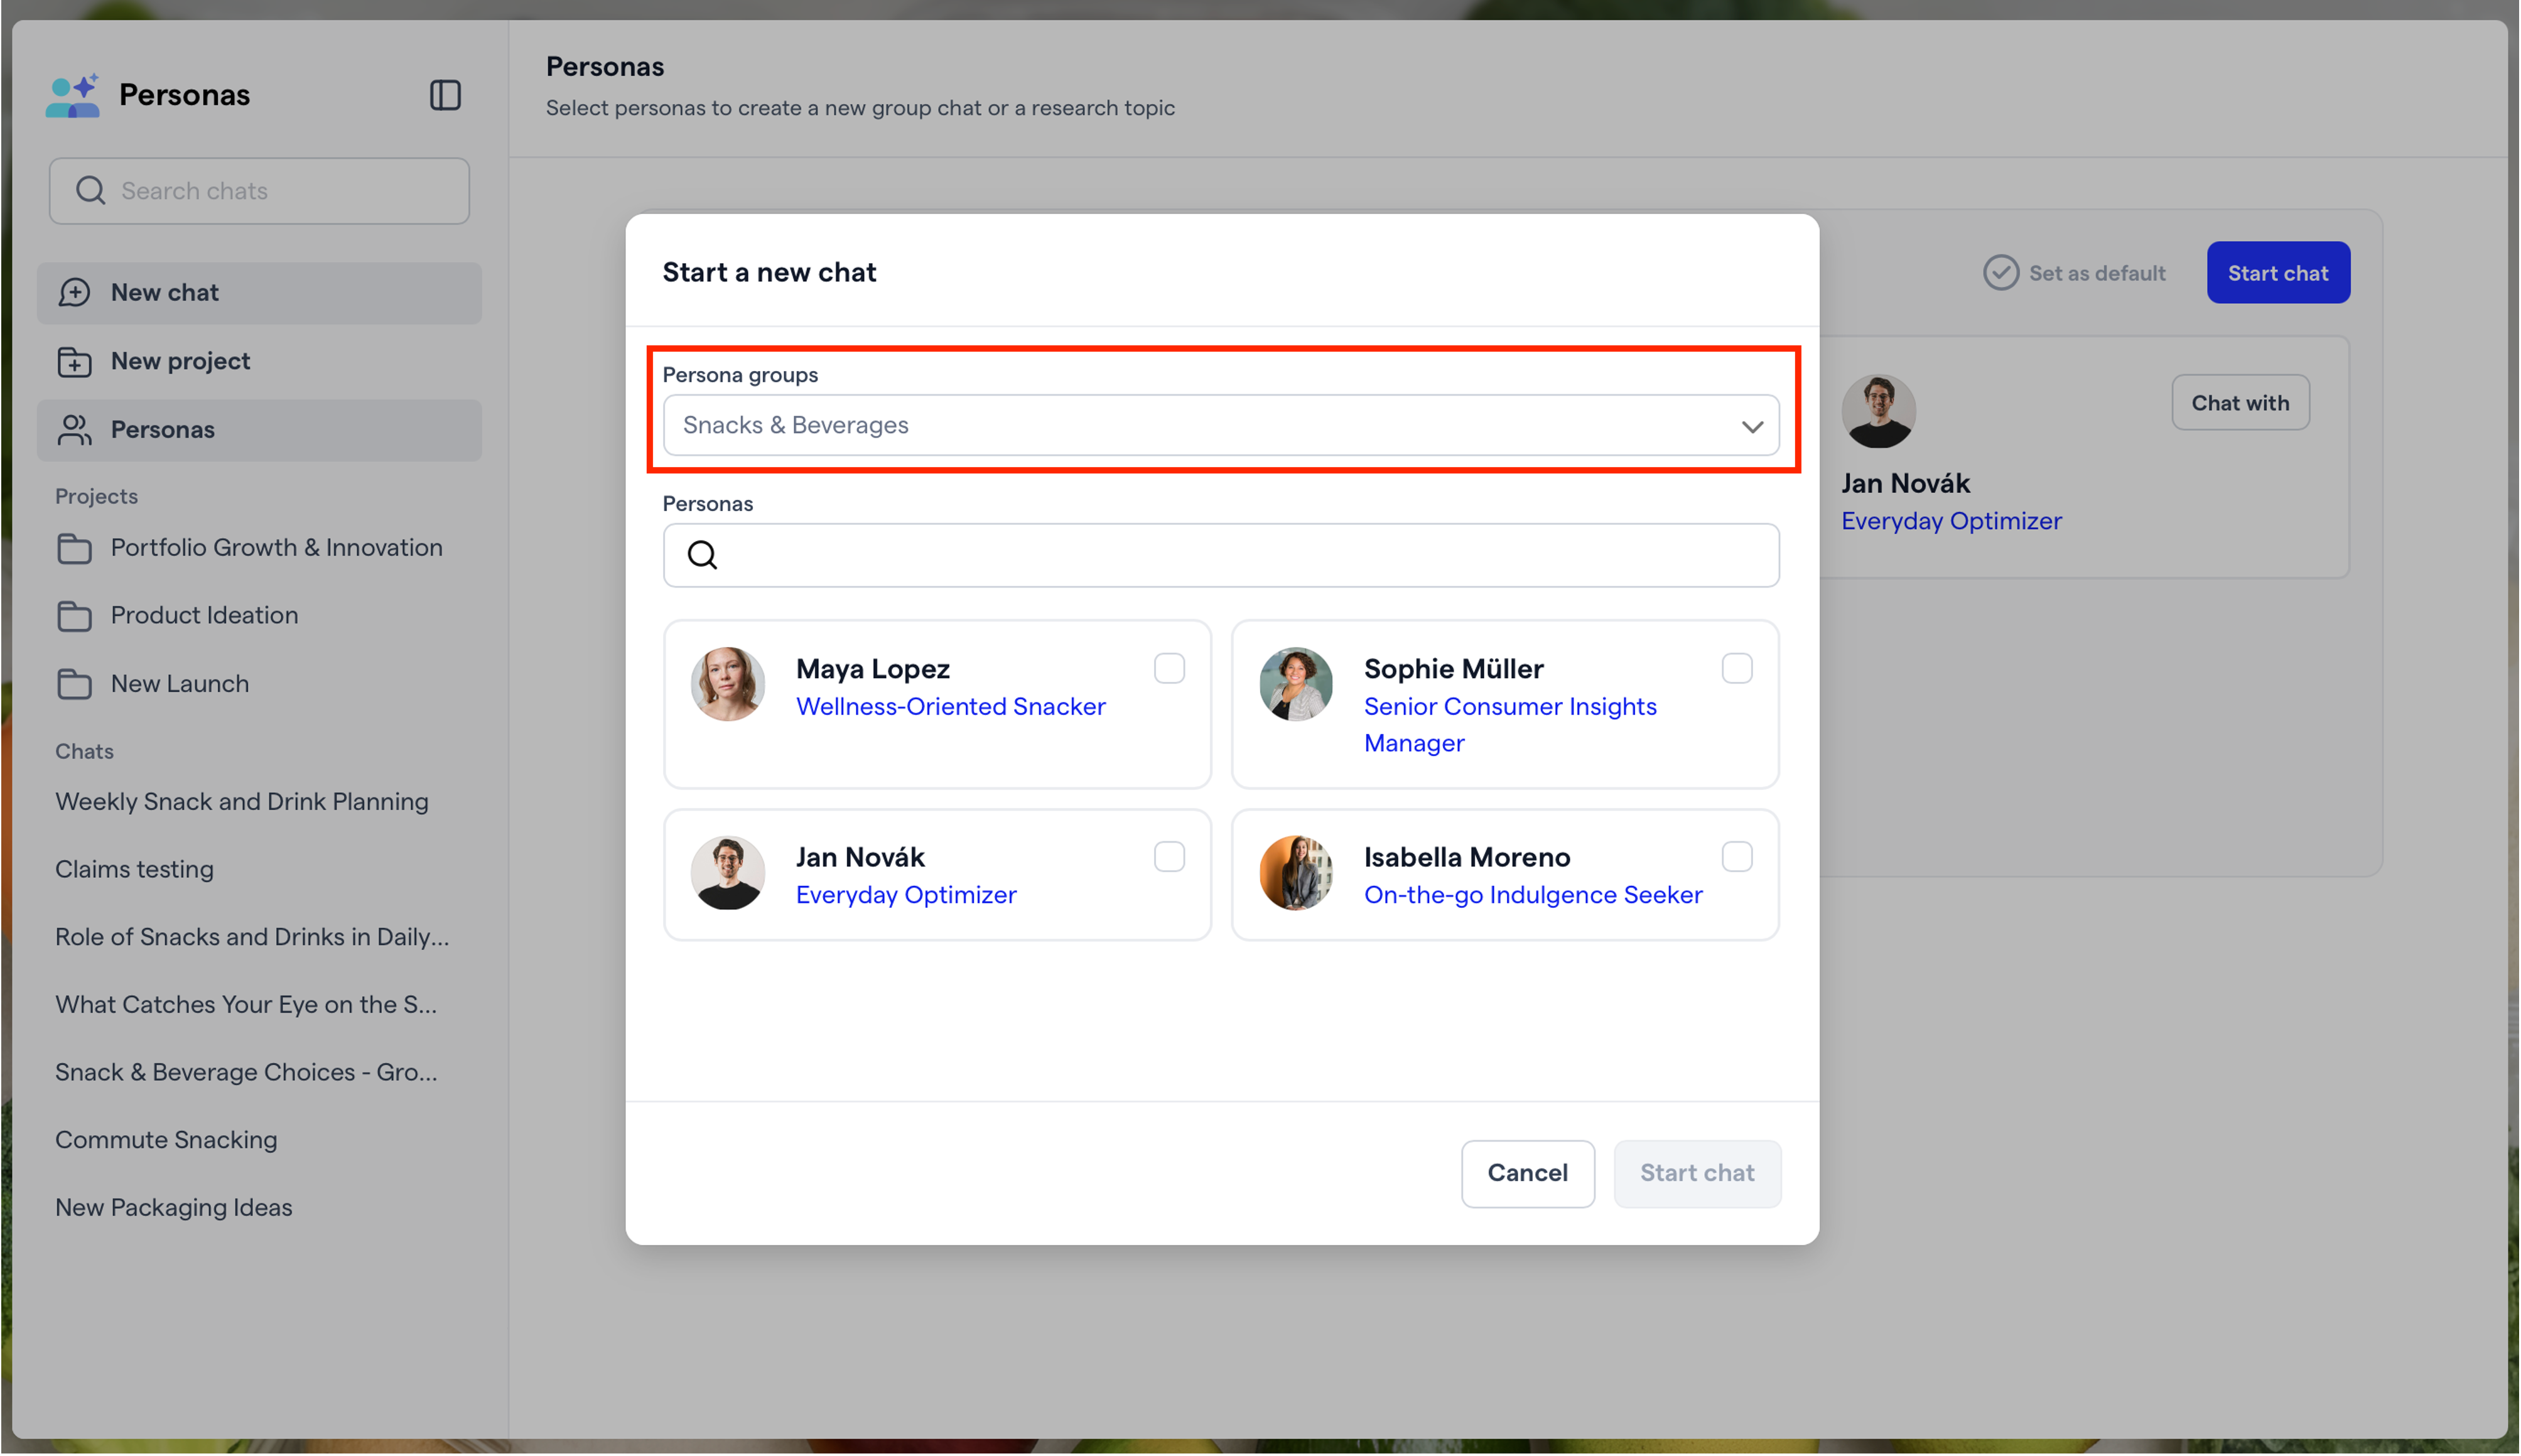Click the Projects section heading
The image size is (2521, 1456).
tap(97, 497)
